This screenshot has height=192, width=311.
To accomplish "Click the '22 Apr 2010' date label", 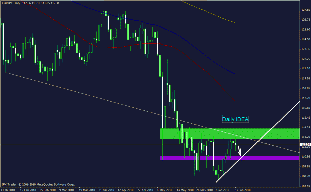I will coord(145,190).
